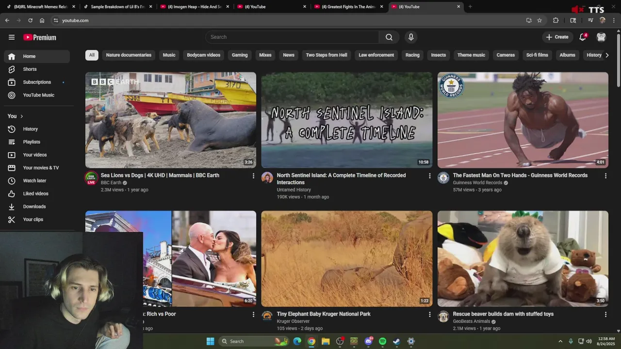
Task: Click the browser home button
Action: tap(42, 20)
